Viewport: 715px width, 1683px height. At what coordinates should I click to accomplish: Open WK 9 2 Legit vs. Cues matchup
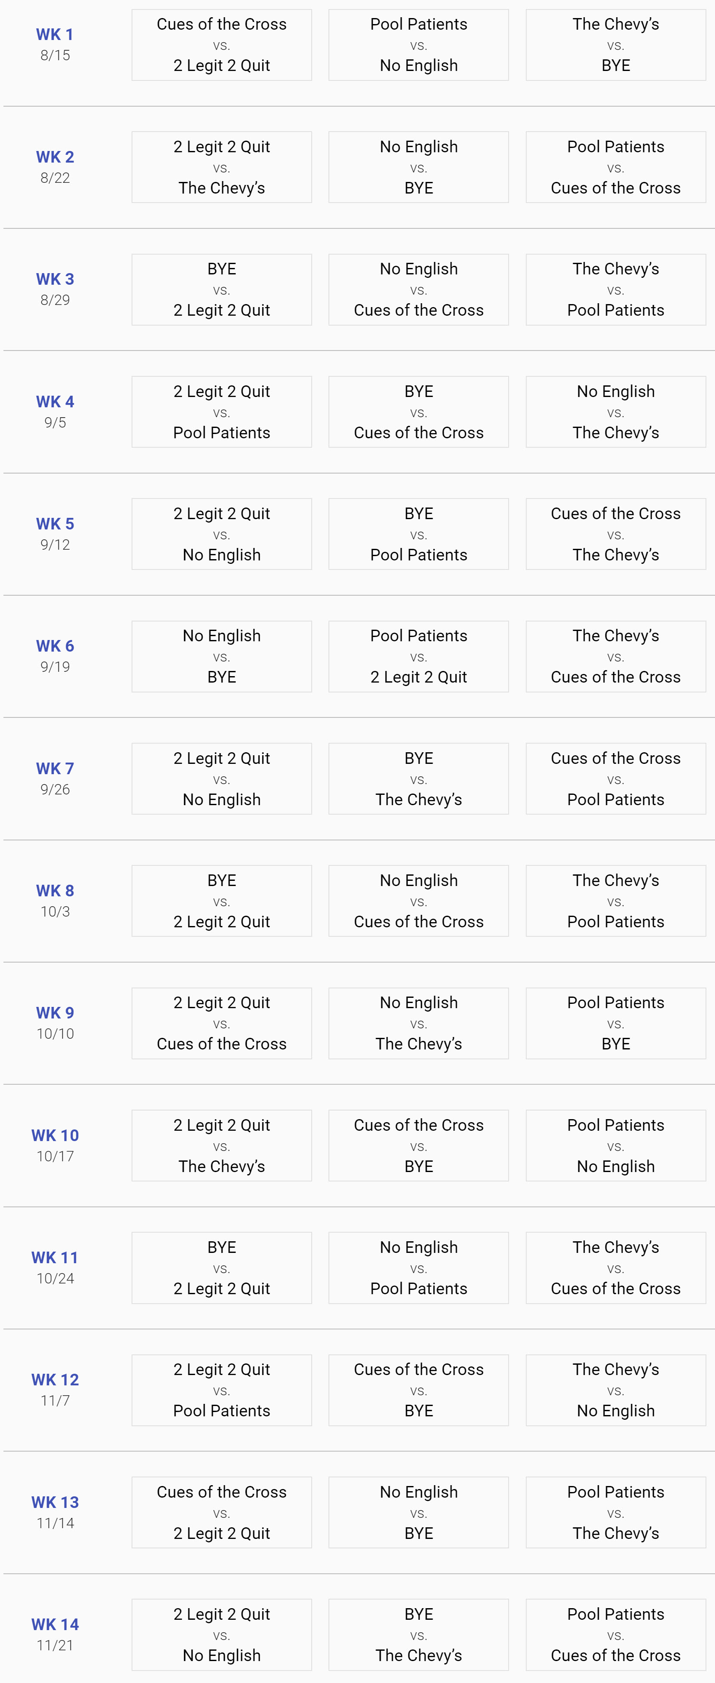[x=221, y=1023]
